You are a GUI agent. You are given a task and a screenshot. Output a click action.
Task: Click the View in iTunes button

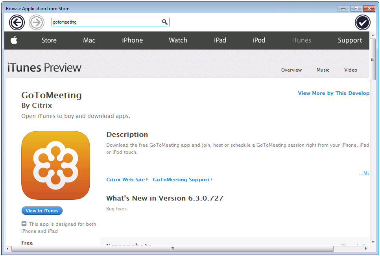pyautogui.click(x=42, y=210)
